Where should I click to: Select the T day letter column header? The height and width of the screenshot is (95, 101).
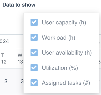3,55
